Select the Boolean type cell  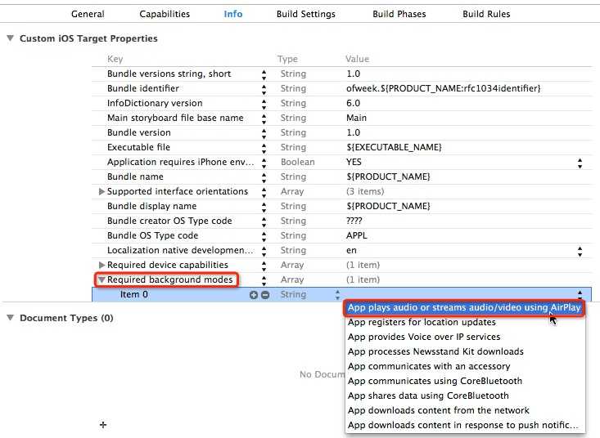298,162
